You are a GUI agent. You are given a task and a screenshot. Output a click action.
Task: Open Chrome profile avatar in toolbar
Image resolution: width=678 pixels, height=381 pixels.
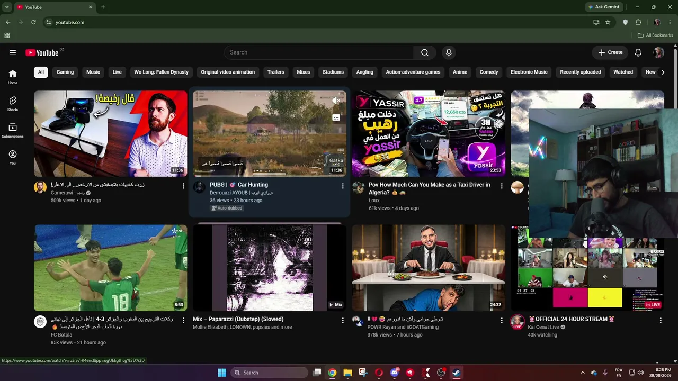click(657, 22)
